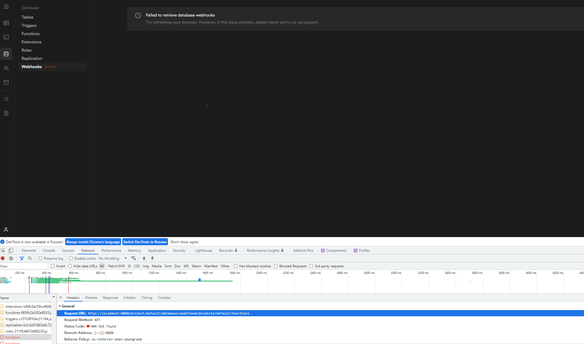The height and width of the screenshot is (344, 584).
Task: Enable the Preserve log checkbox
Action: [x=40, y=258]
